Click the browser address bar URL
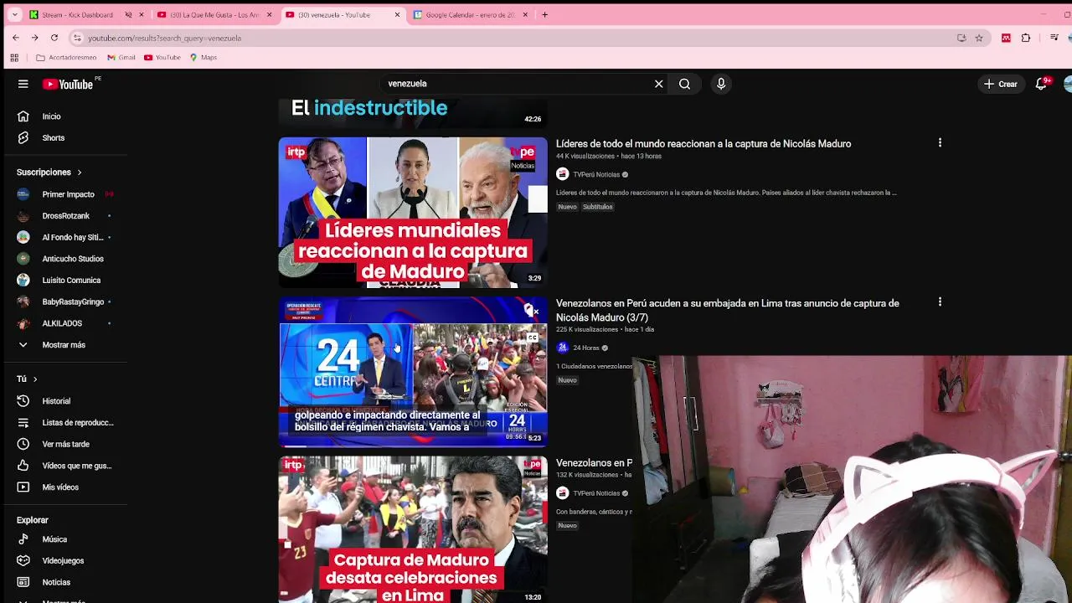 tap(164, 38)
